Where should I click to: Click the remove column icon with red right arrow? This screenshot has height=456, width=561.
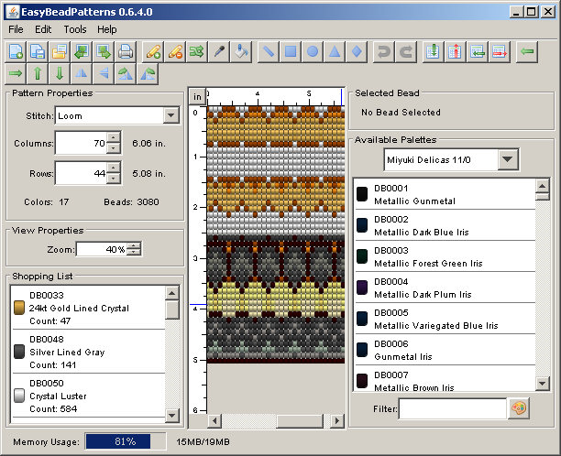click(500, 52)
